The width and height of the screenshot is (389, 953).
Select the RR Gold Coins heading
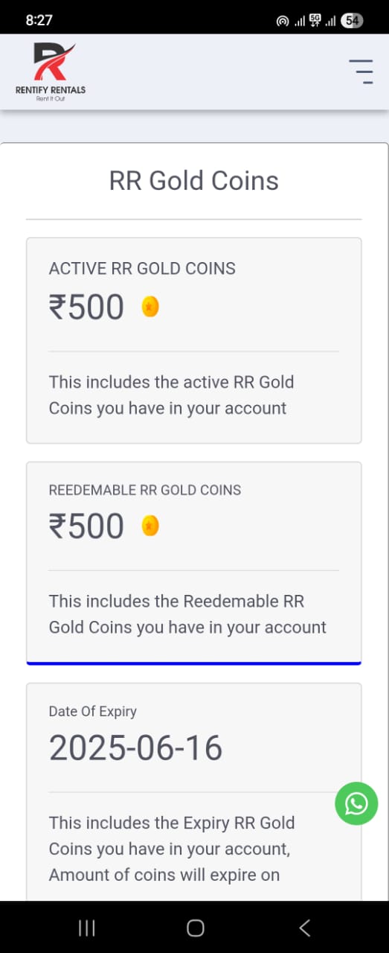click(x=194, y=181)
